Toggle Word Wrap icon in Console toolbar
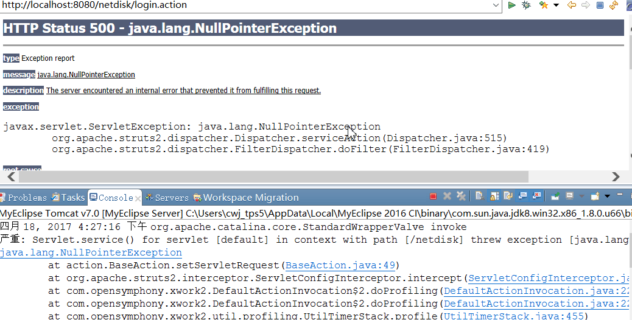Screen dimensions: 632x320 (508, 196)
